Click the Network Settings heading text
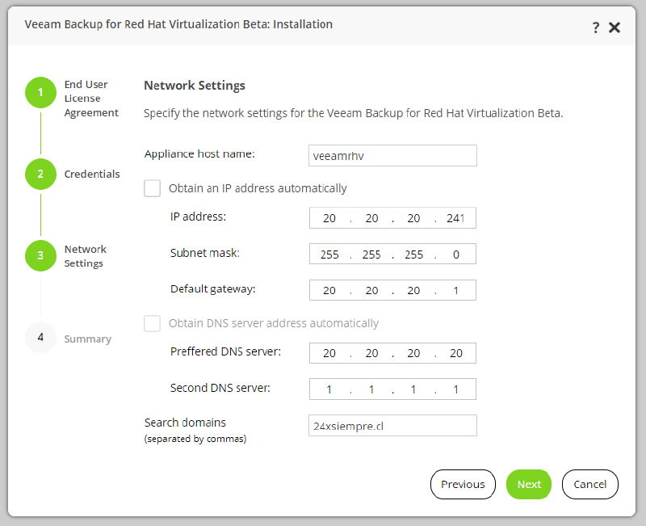 tap(195, 86)
